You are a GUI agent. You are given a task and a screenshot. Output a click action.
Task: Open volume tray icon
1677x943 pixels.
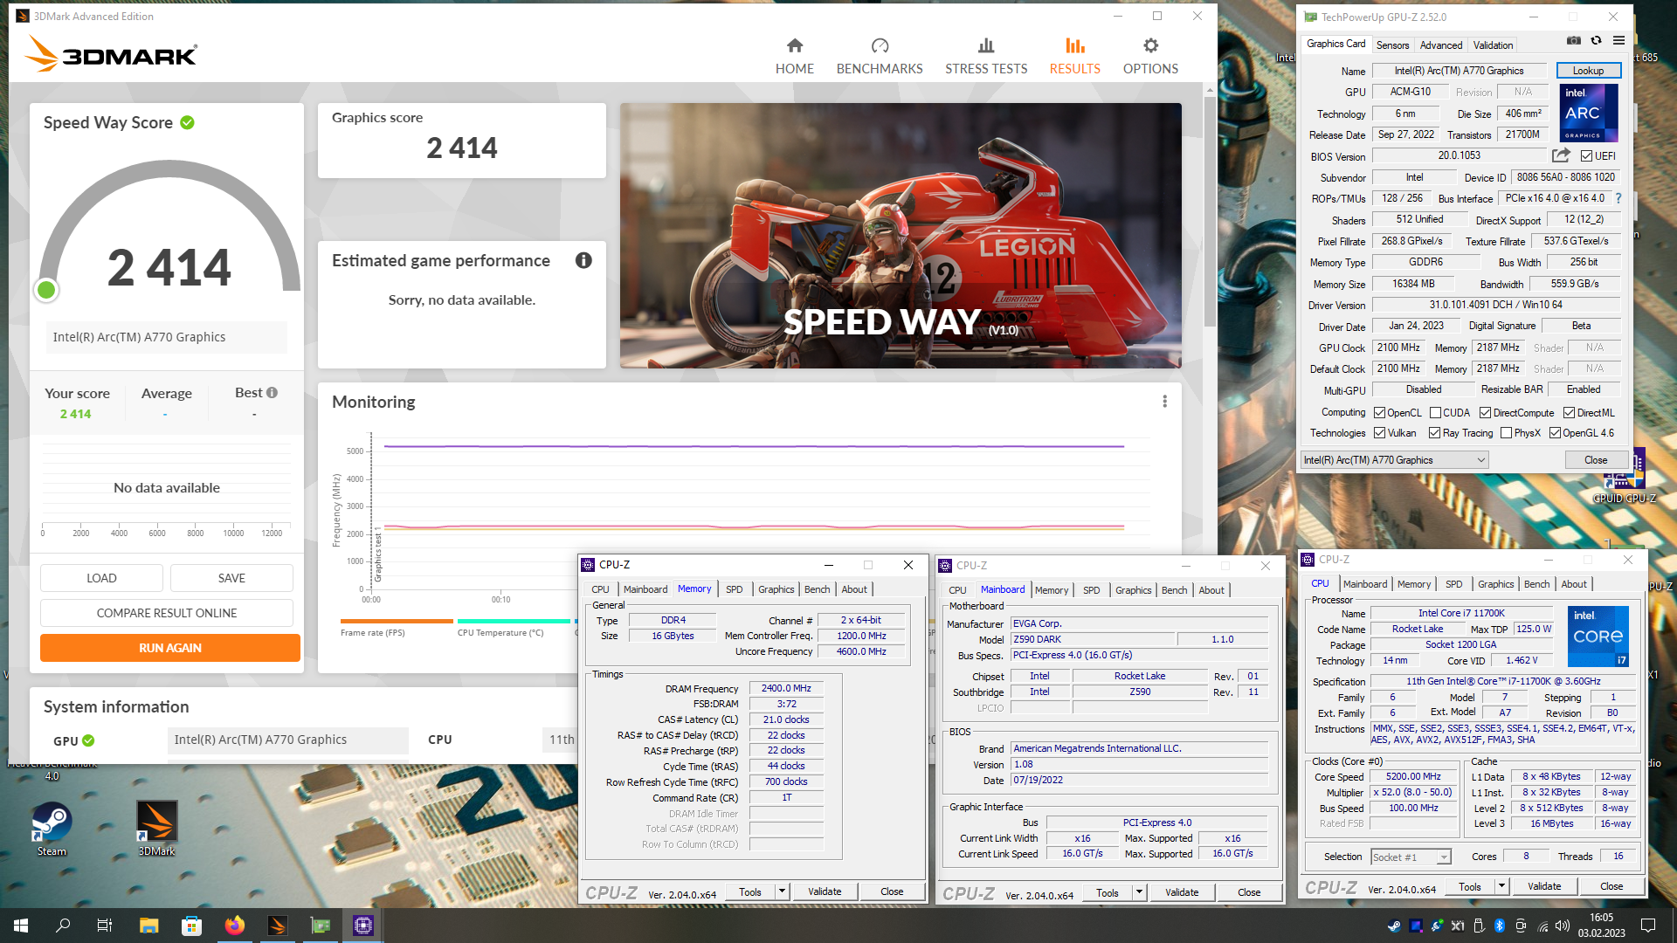(x=1563, y=926)
